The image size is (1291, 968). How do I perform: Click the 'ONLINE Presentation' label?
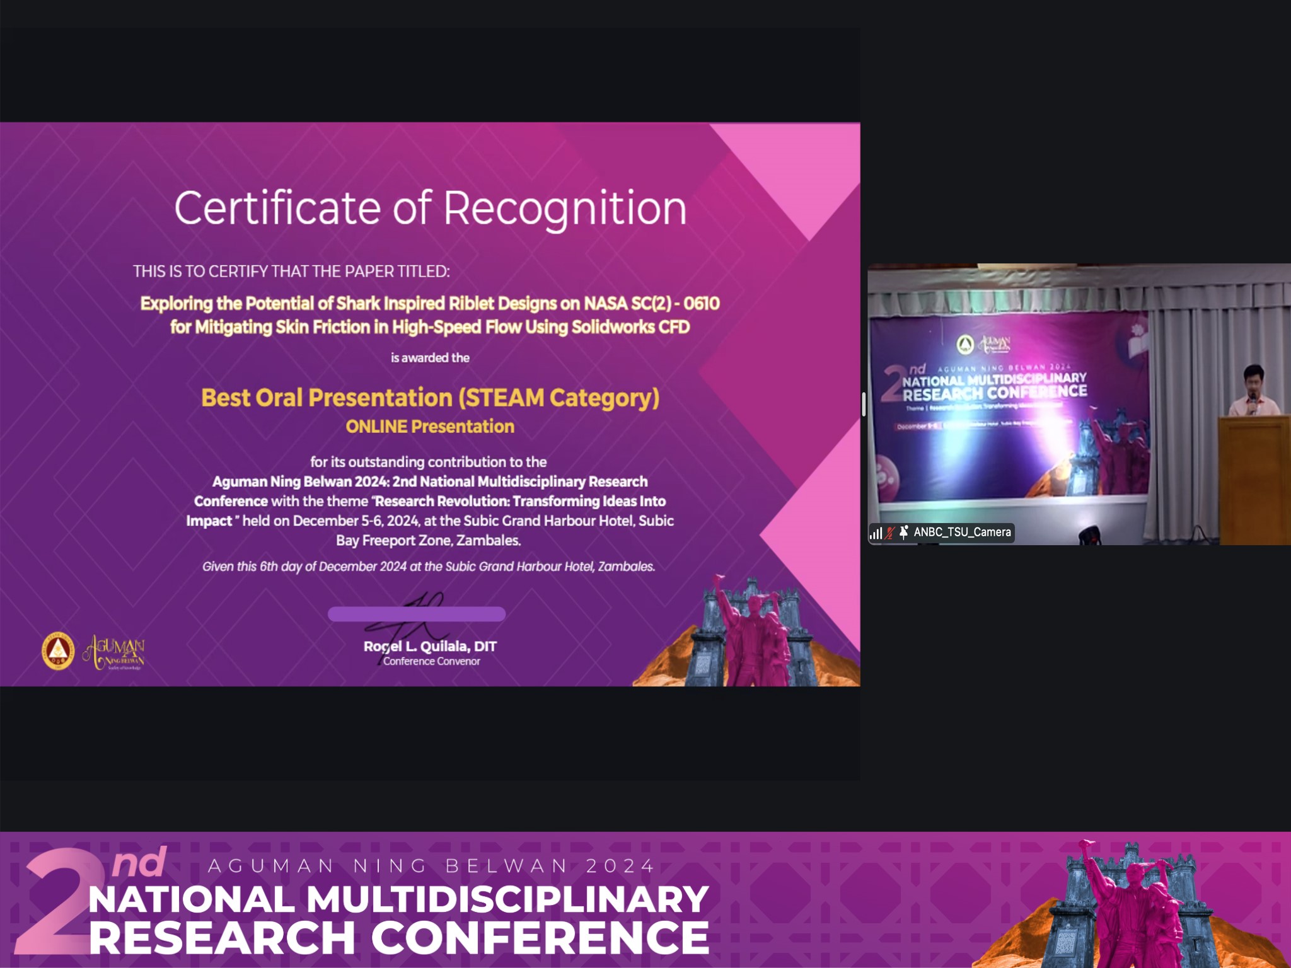point(430,427)
